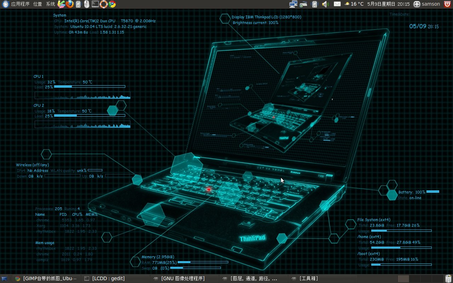Click the 'File System (ext4)' heading
453x283 pixels.
coord(374,220)
